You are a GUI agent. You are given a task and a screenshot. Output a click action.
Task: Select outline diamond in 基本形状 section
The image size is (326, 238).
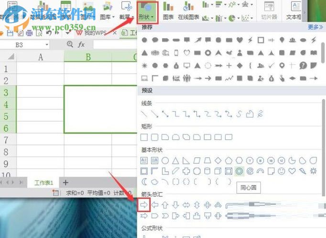(x=218, y=160)
